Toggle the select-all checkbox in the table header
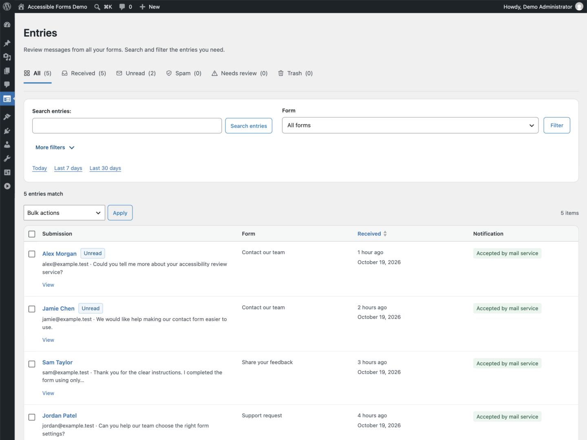Screen dimensions: 587x440 pos(32,234)
